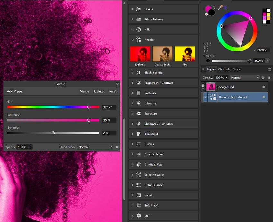The image size is (273, 222).
Task: Expand the Levels adjustment section
Action: tap(132, 9)
